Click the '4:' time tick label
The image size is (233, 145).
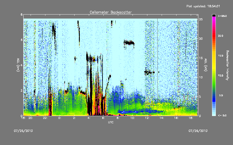coord(89,118)
